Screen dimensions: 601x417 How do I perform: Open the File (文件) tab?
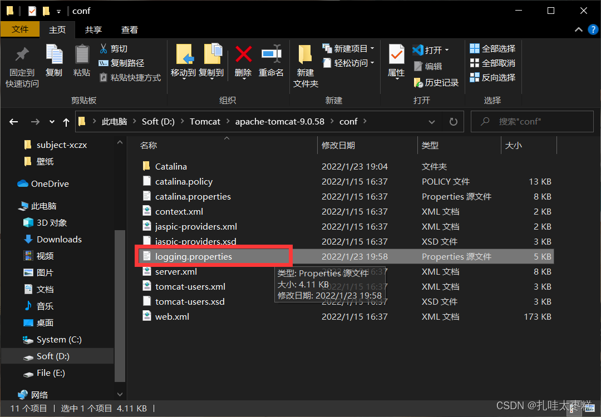click(x=20, y=29)
